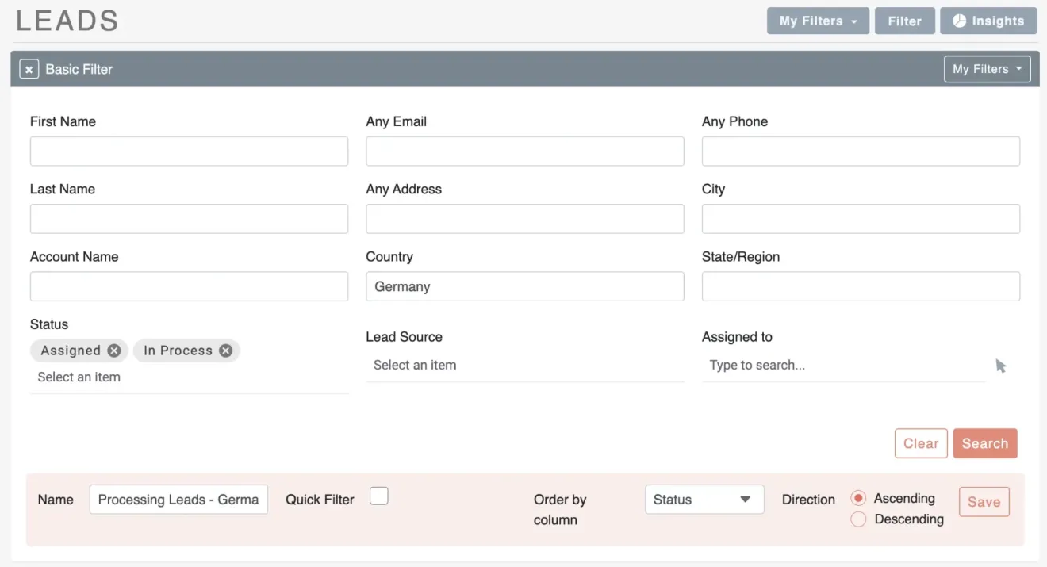Open My Filters inside the Basic Filter header
This screenshot has width=1047, height=567.
(x=987, y=69)
